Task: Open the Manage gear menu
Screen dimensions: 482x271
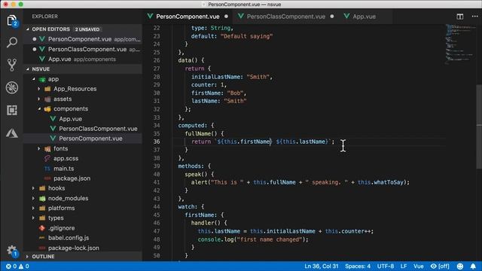Action: tap(12, 251)
